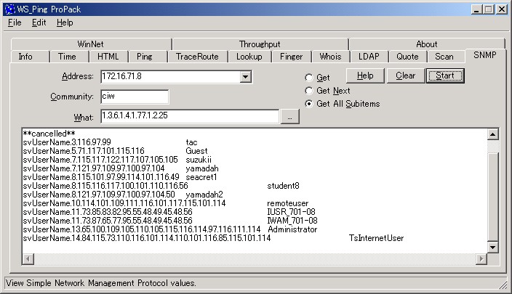Click the vertical scrollbar thumb in results

coord(493,197)
